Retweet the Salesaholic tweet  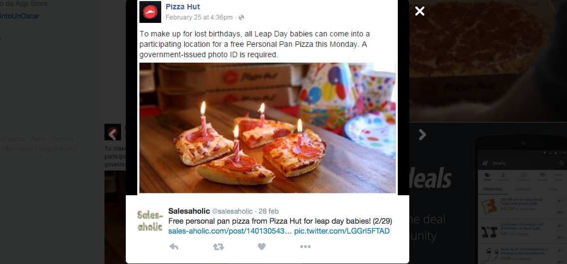point(218,247)
